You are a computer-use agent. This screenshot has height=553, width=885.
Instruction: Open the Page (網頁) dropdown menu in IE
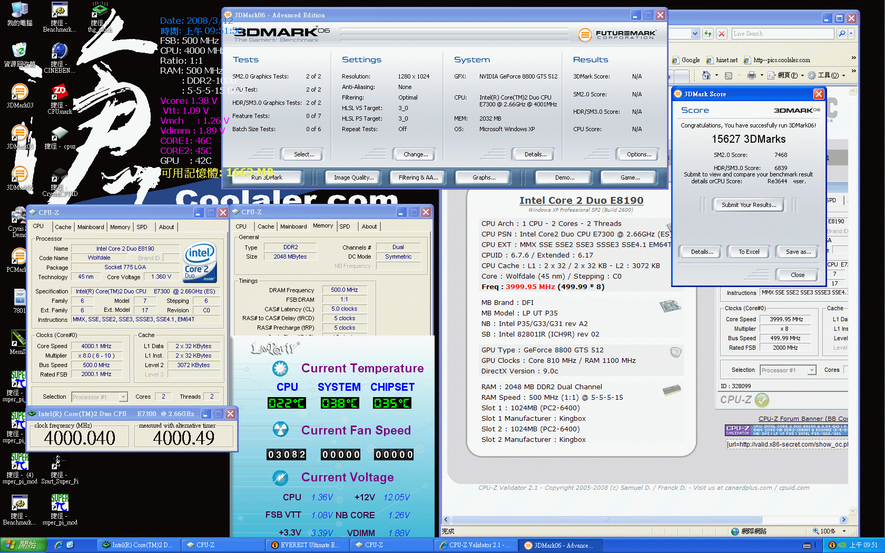point(786,75)
